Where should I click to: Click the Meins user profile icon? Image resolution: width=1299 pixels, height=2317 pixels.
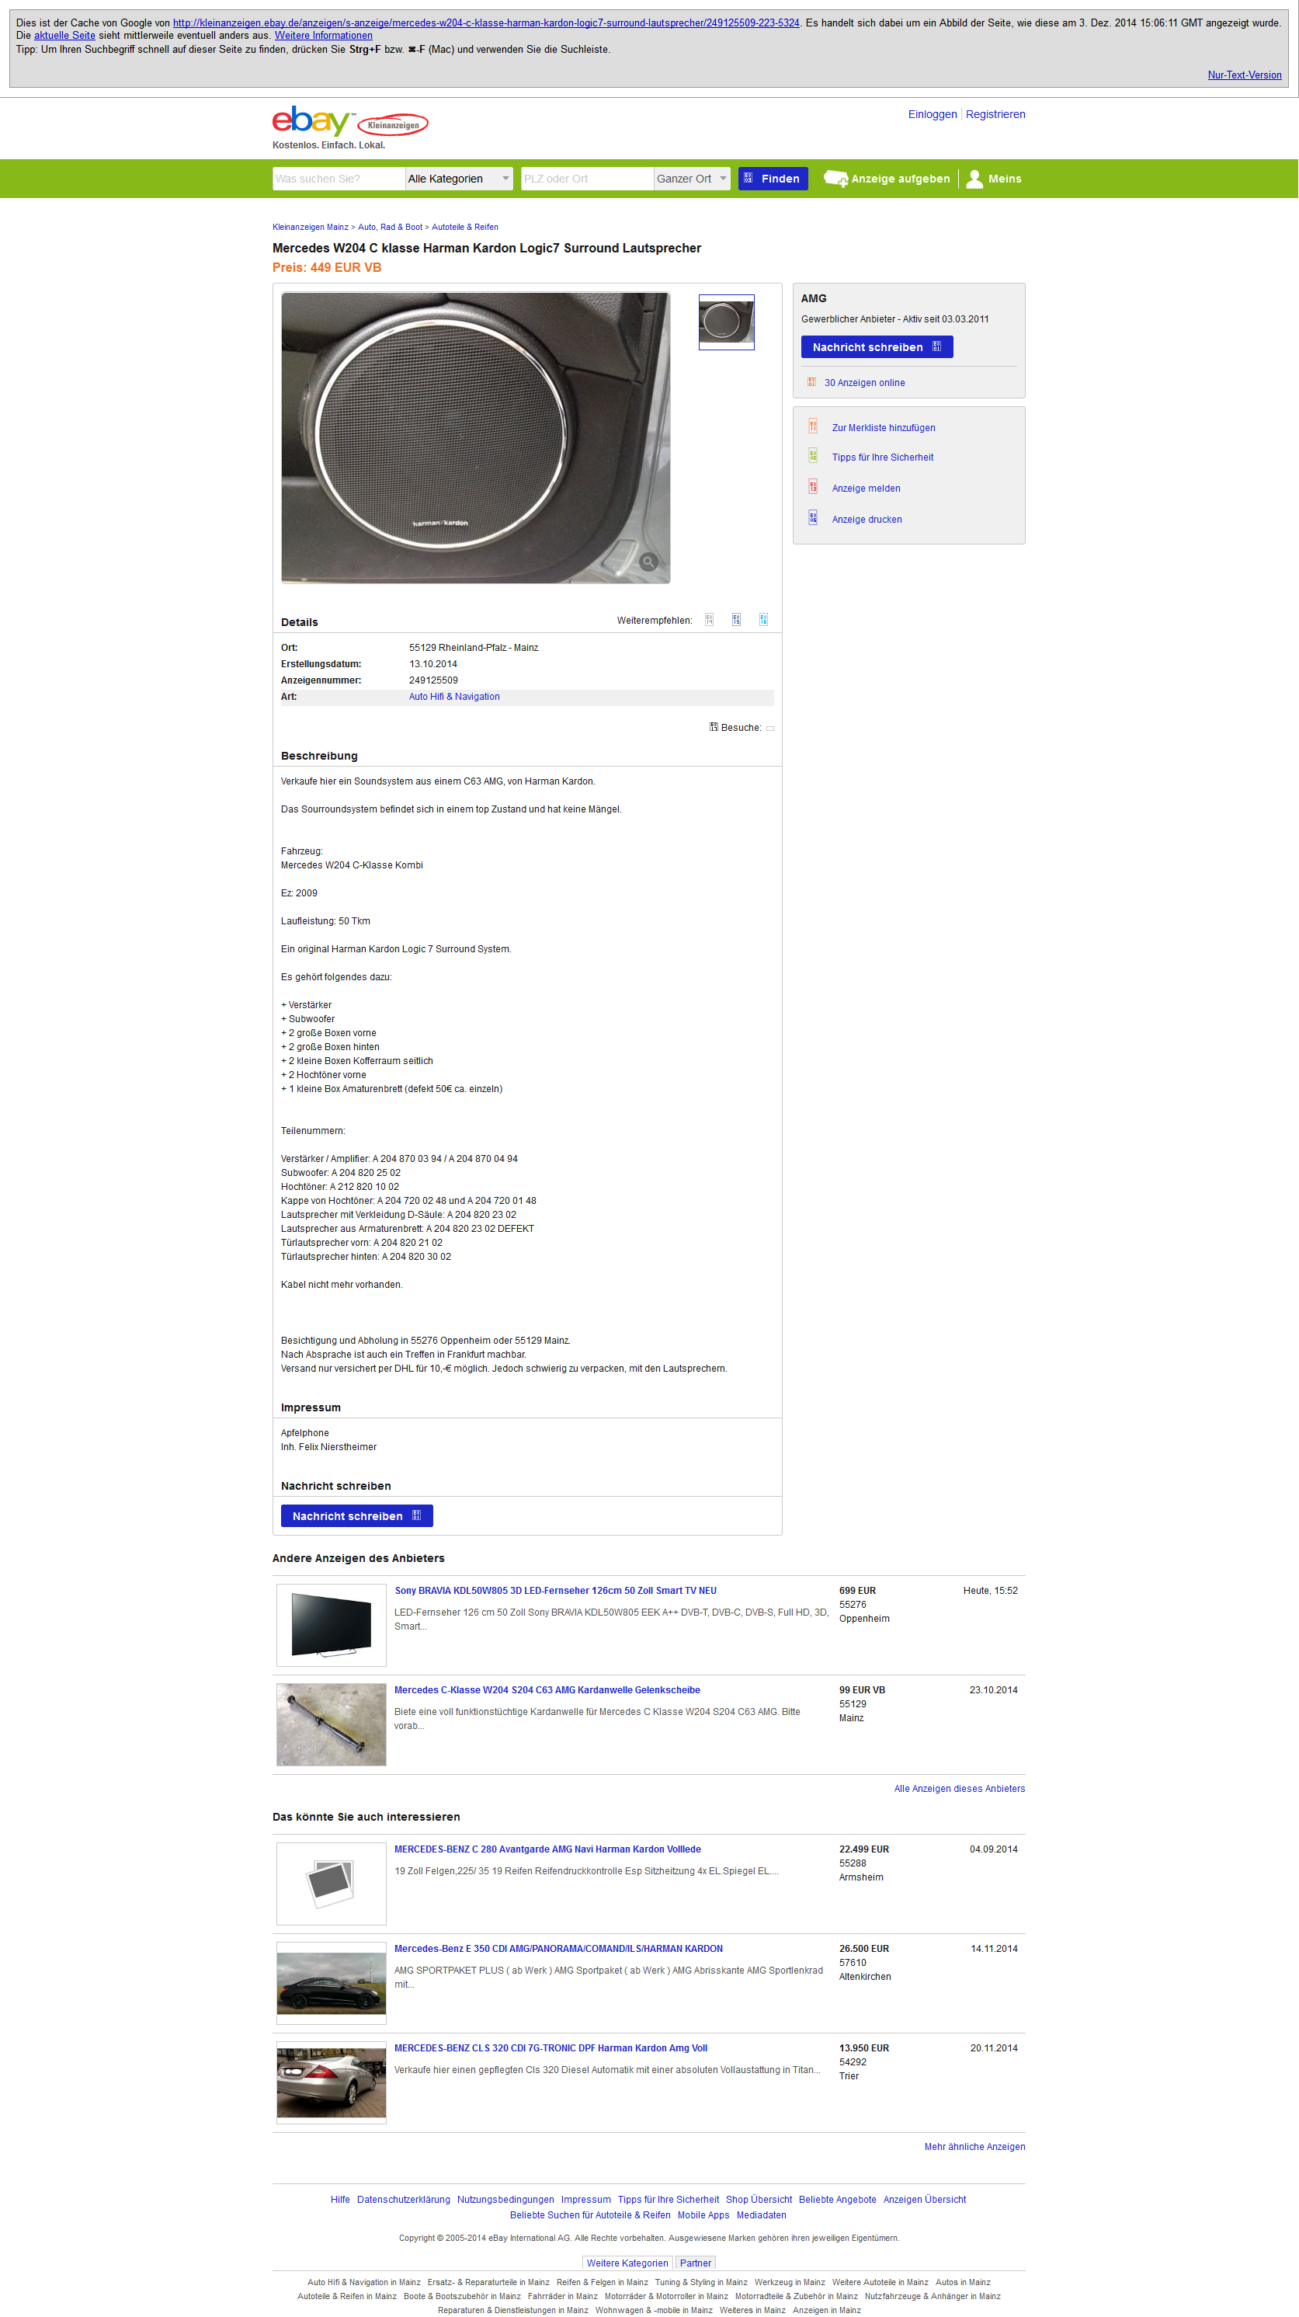pyautogui.click(x=974, y=179)
